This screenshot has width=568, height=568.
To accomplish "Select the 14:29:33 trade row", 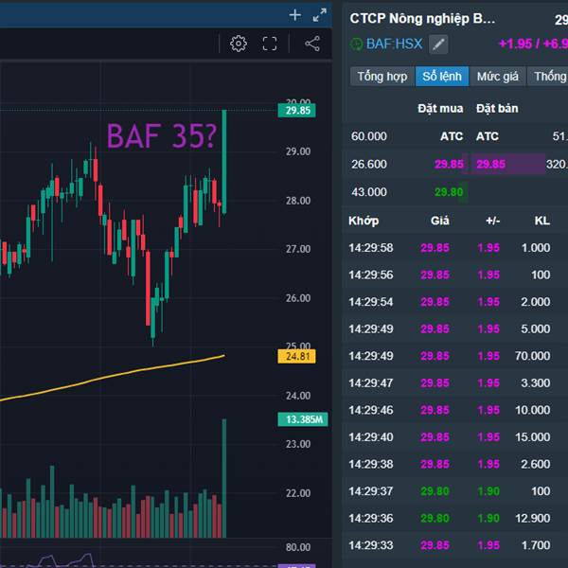I will pos(455,545).
